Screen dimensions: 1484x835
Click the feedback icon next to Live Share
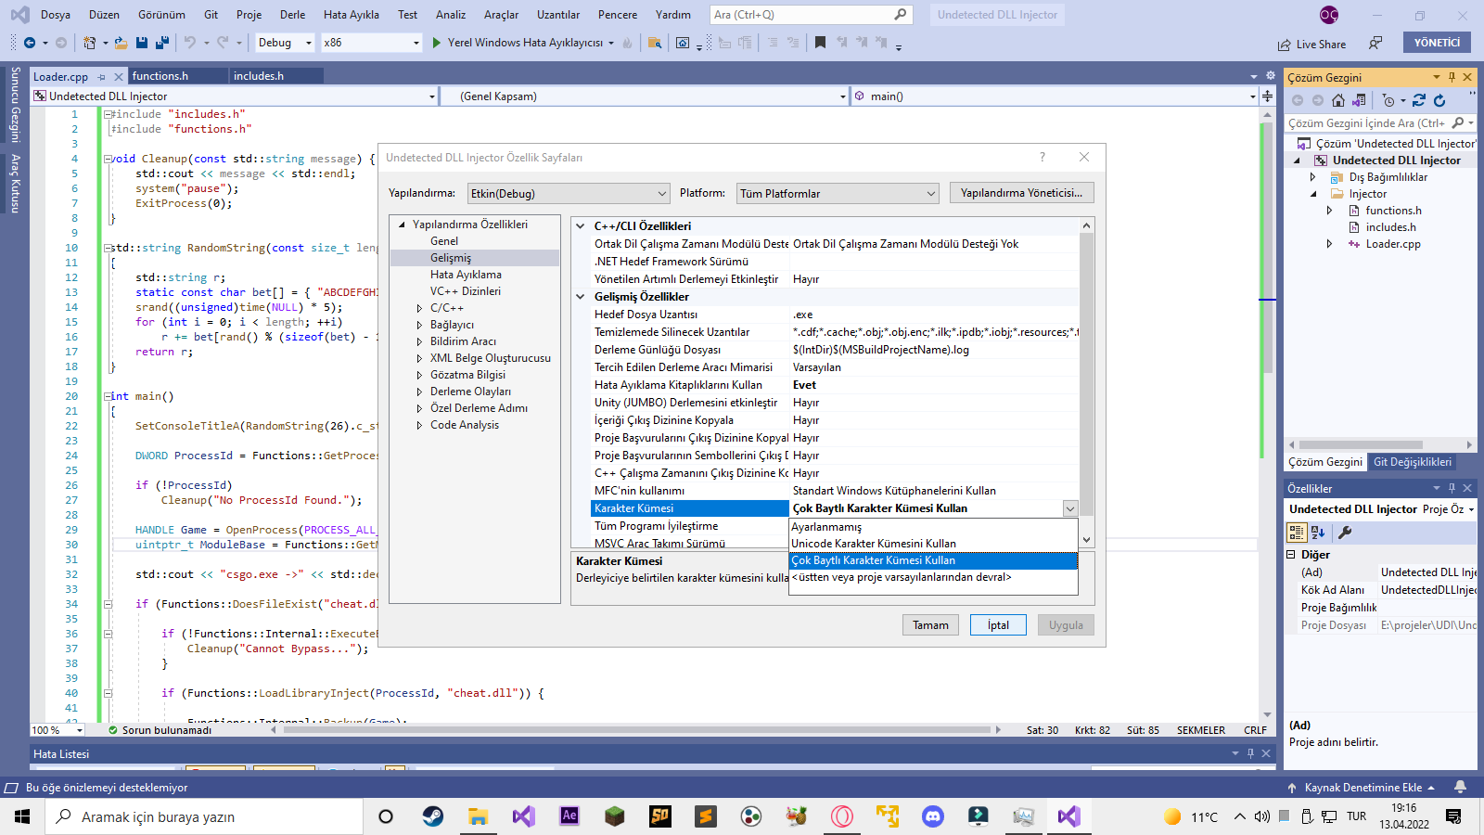(1375, 43)
